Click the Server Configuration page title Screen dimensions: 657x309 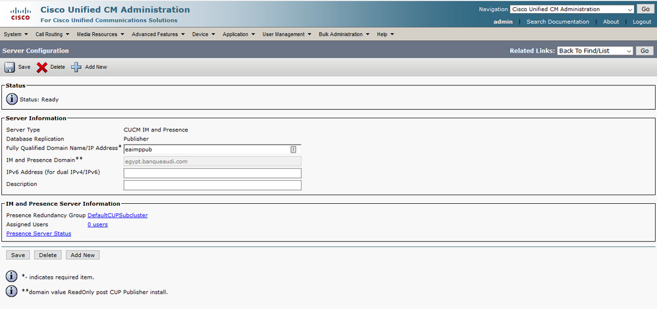pyautogui.click(x=35, y=51)
